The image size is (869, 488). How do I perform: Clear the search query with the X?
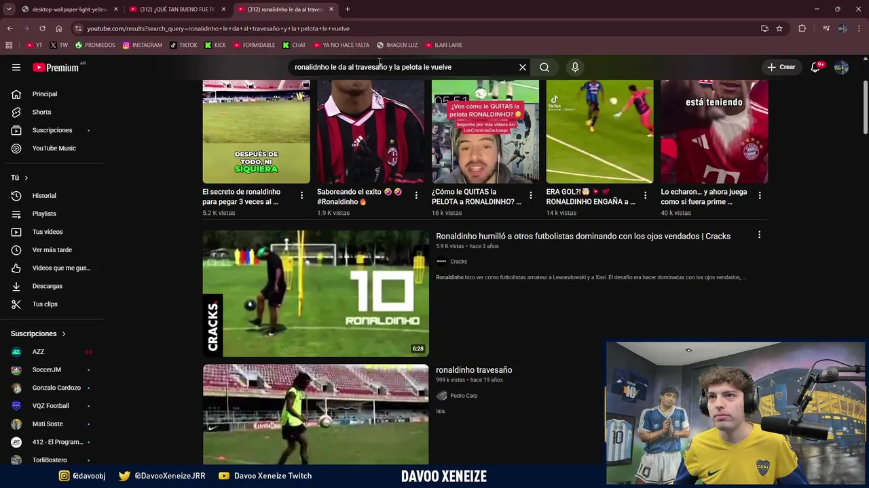(x=523, y=67)
